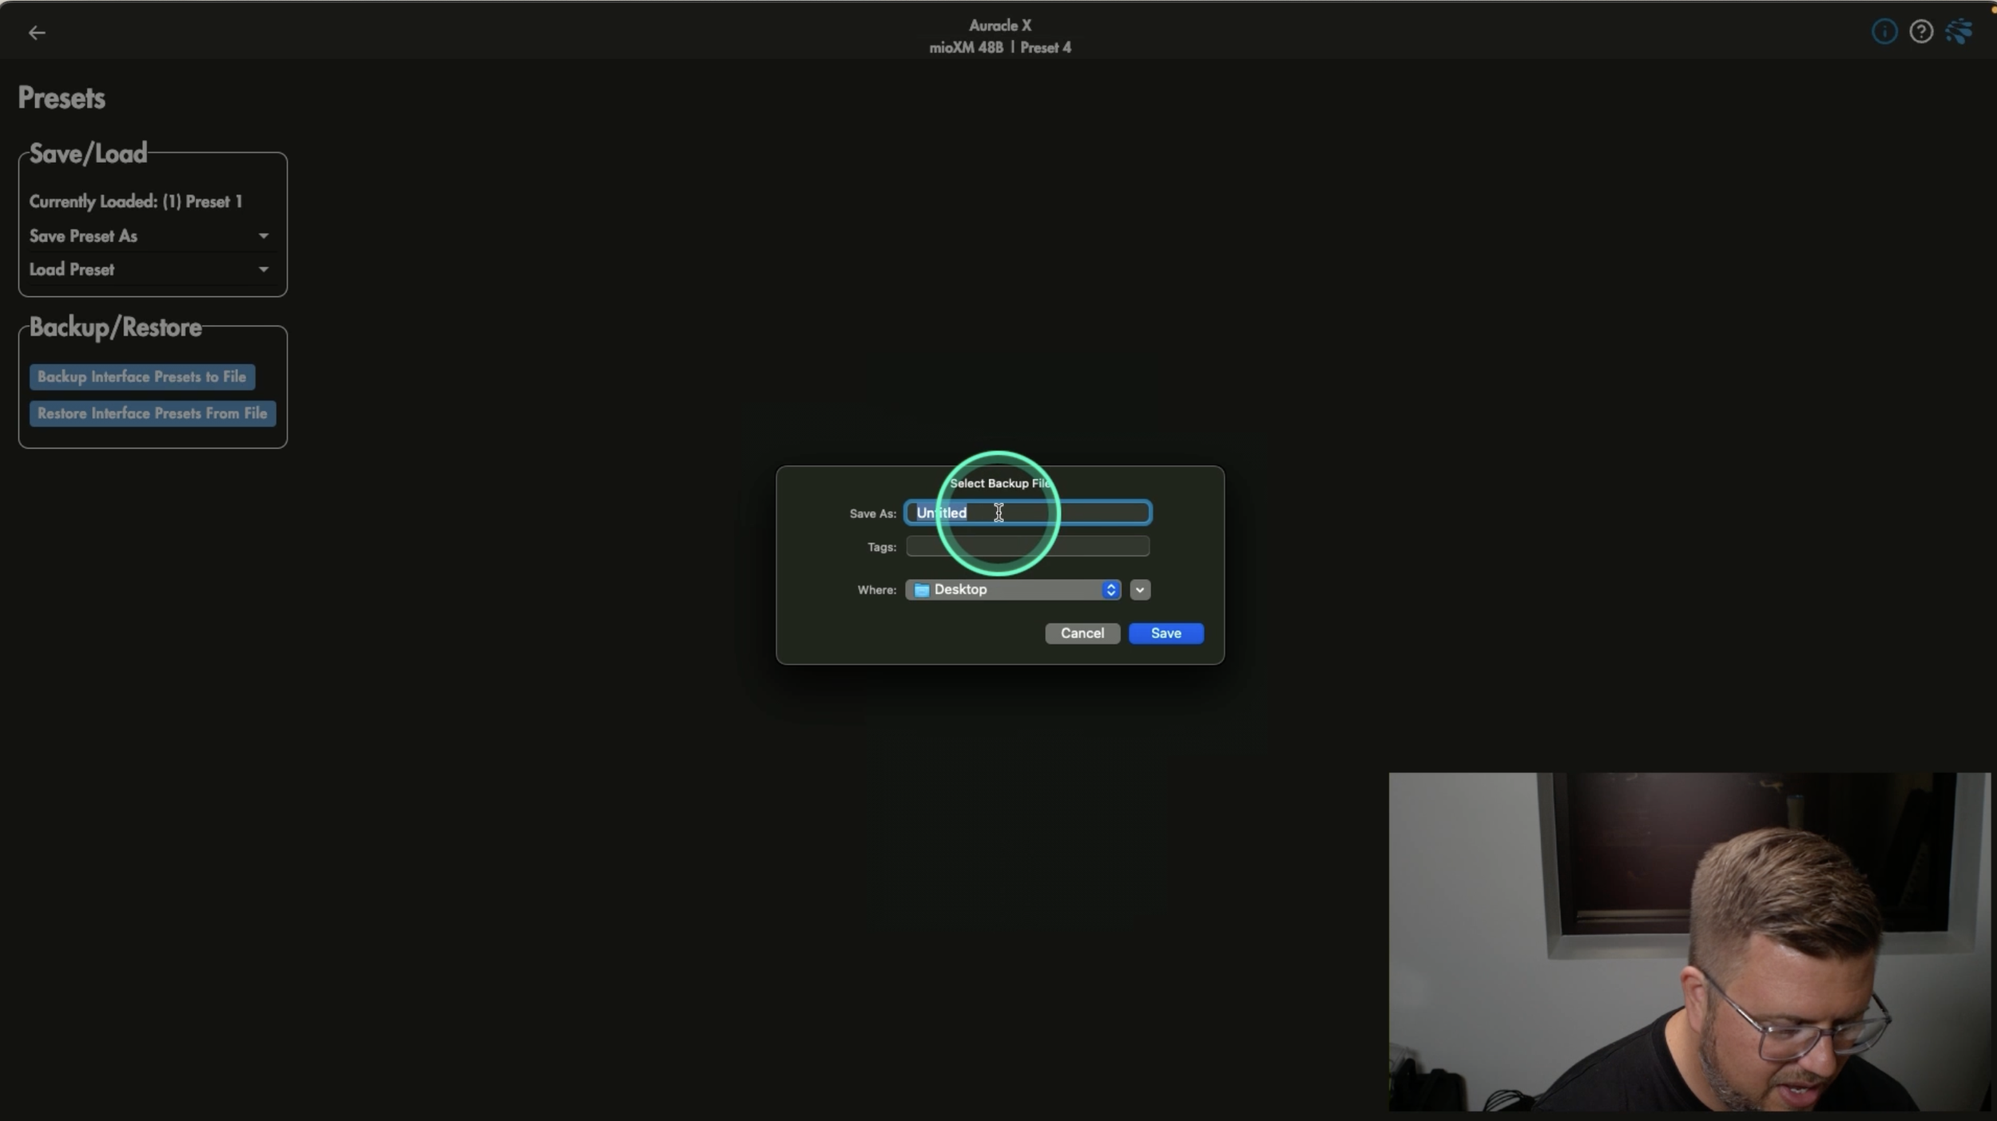Screen dimensions: 1997x1121
Task: Click the back arrow icon
Action: click(x=37, y=33)
